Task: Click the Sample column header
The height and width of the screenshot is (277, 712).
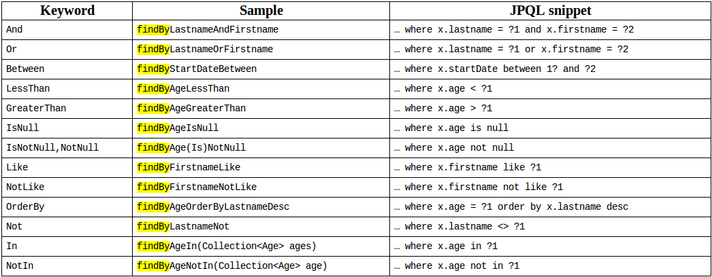Action: [x=261, y=10]
